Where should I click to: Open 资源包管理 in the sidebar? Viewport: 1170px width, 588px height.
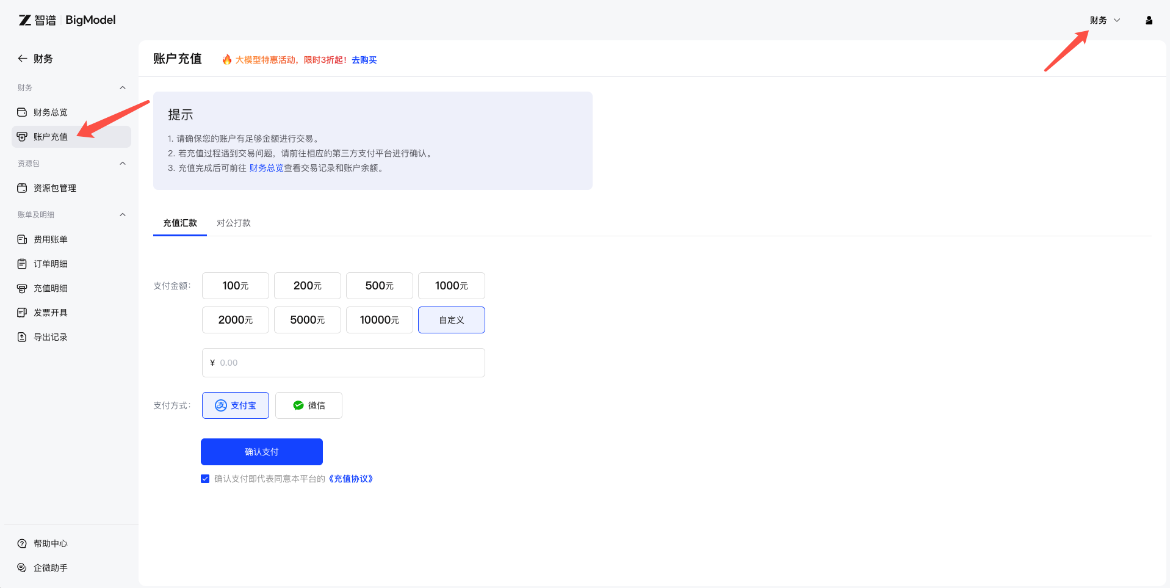tap(71, 188)
